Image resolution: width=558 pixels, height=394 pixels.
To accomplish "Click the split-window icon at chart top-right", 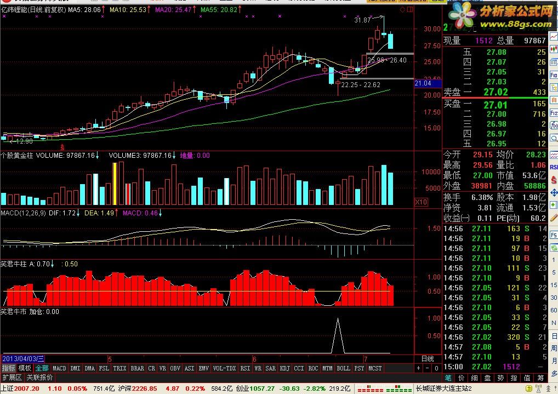I will 410,10.
